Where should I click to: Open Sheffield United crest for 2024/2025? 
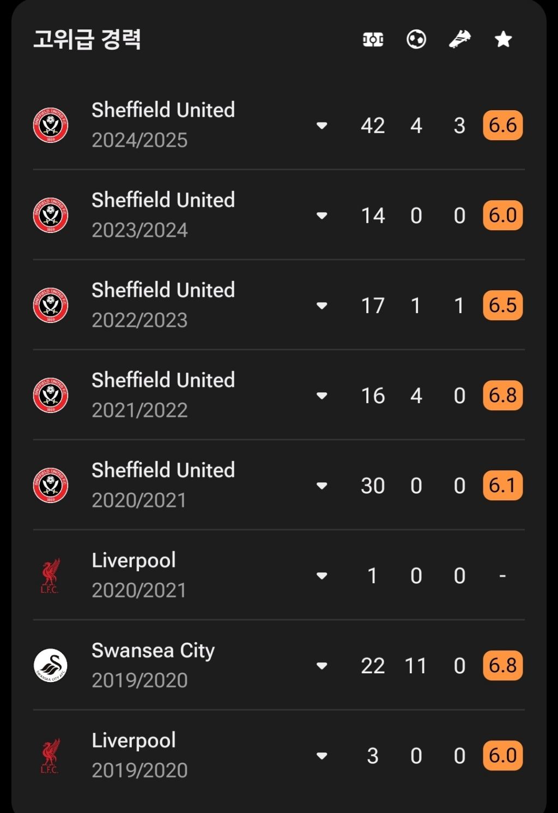50,125
